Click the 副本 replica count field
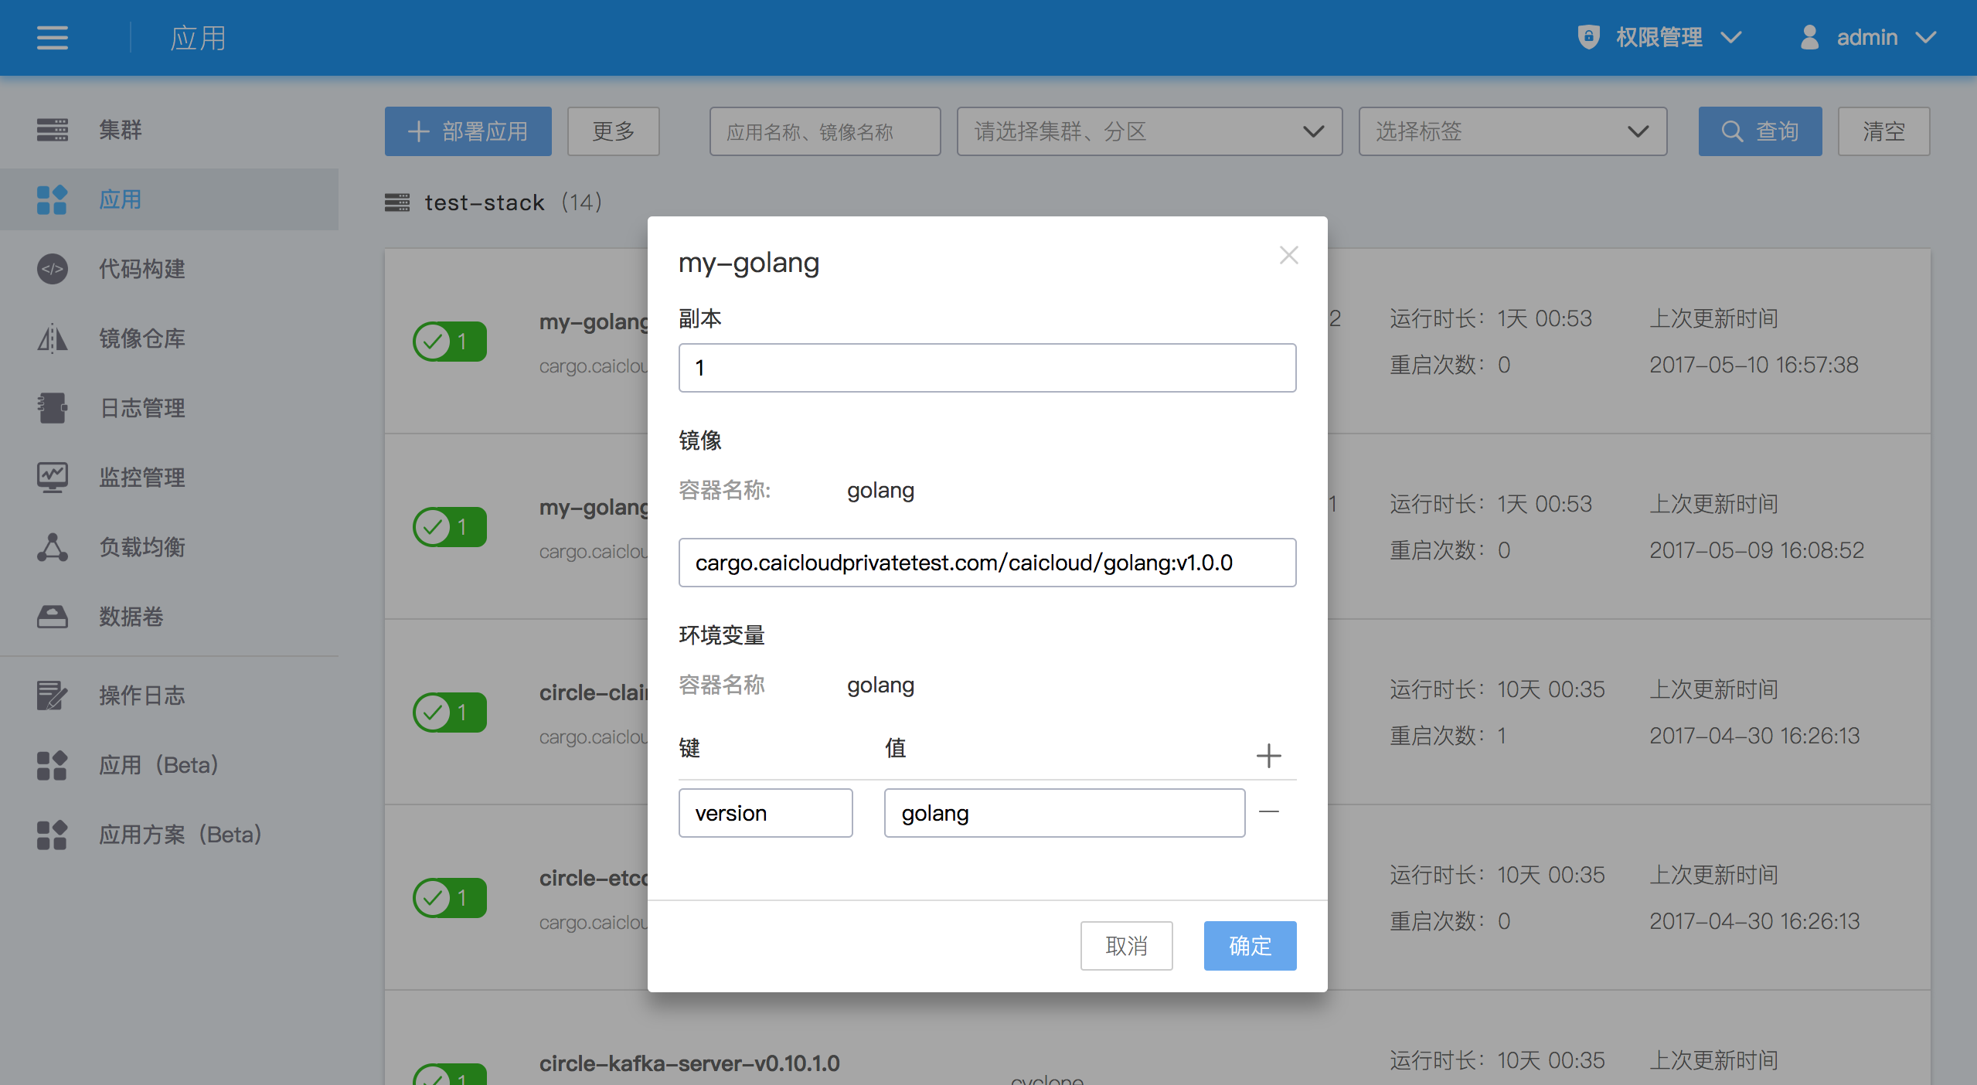The height and width of the screenshot is (1085, 1977). [986, 368]
